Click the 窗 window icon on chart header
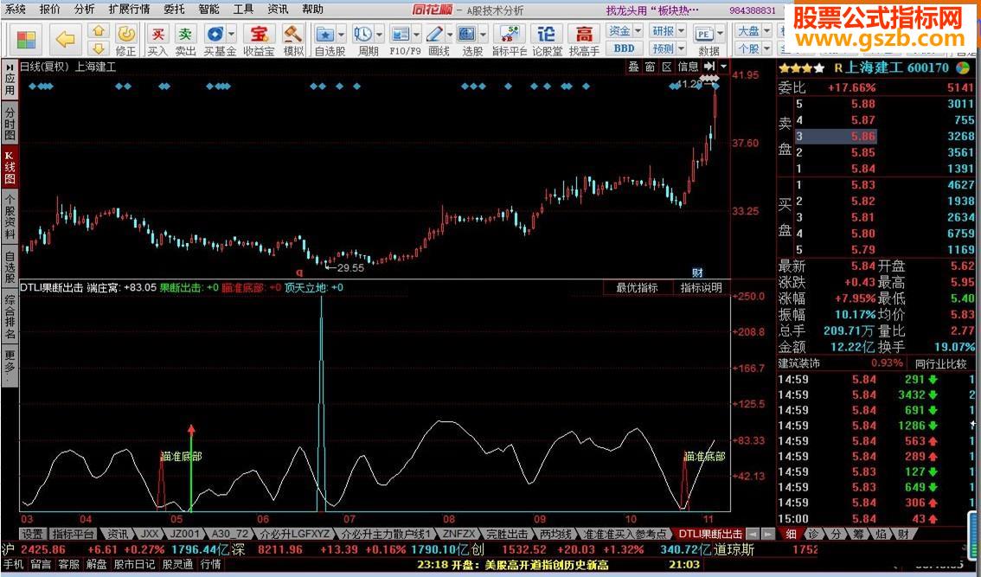 coord(650,67)
